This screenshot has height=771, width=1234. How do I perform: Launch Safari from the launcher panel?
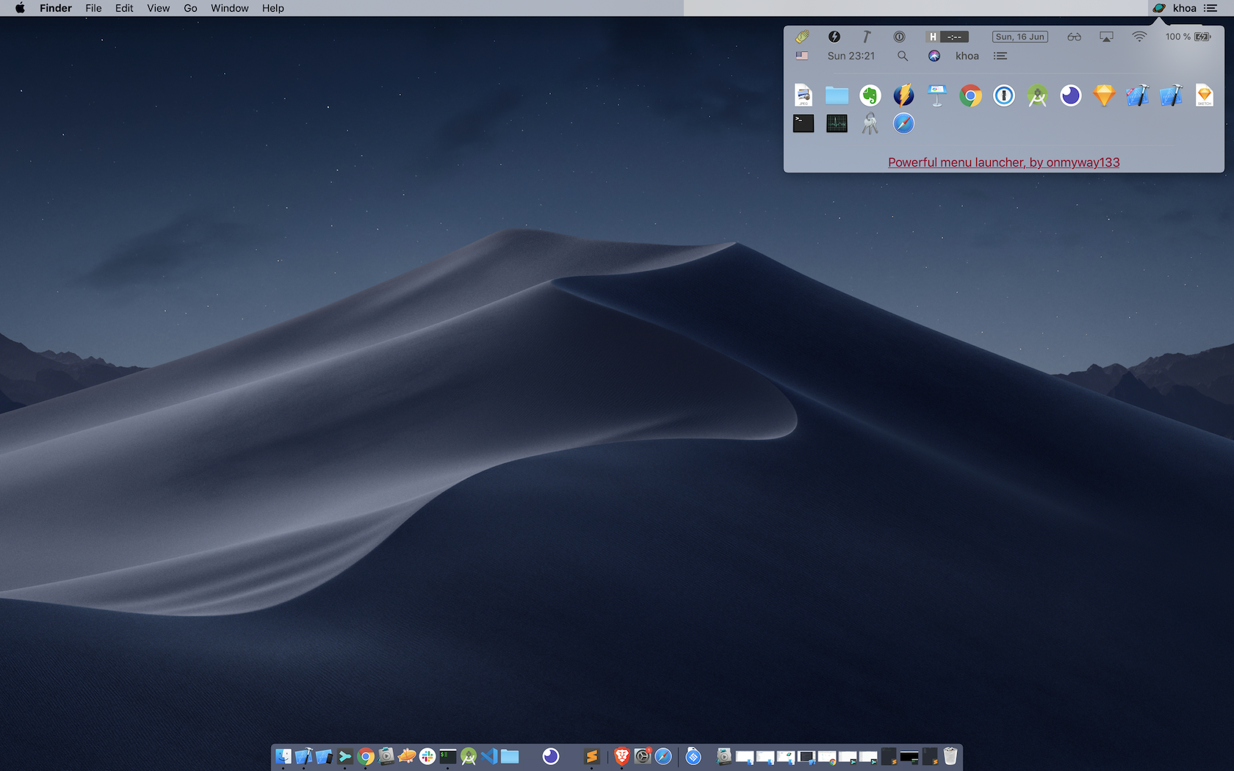(x=903, y=123)
